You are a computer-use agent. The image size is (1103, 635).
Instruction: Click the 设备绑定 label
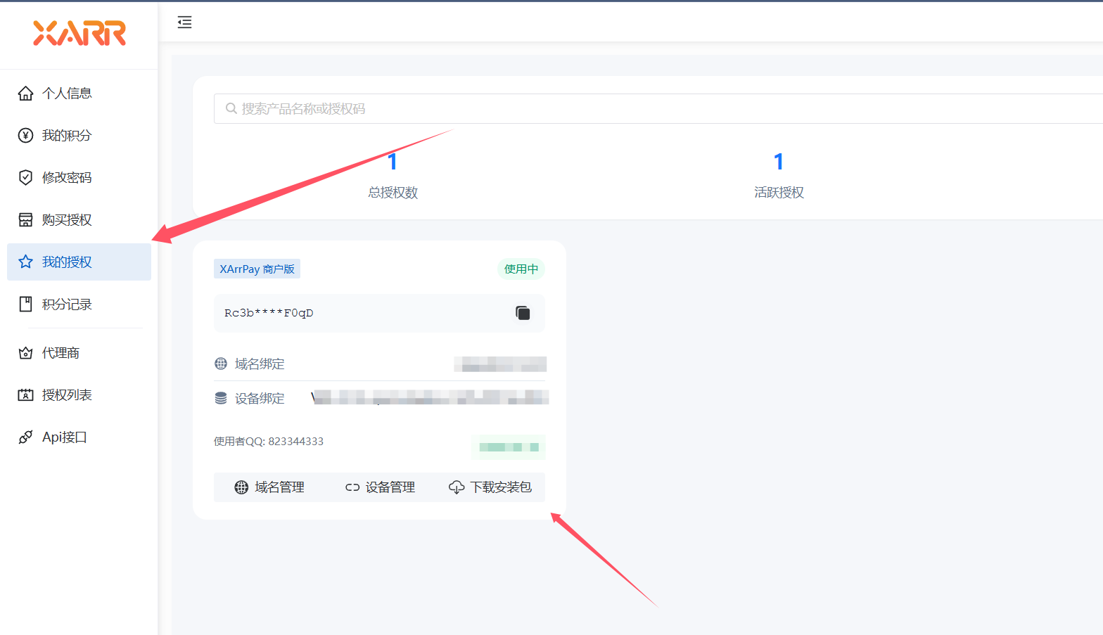(260, 398)
